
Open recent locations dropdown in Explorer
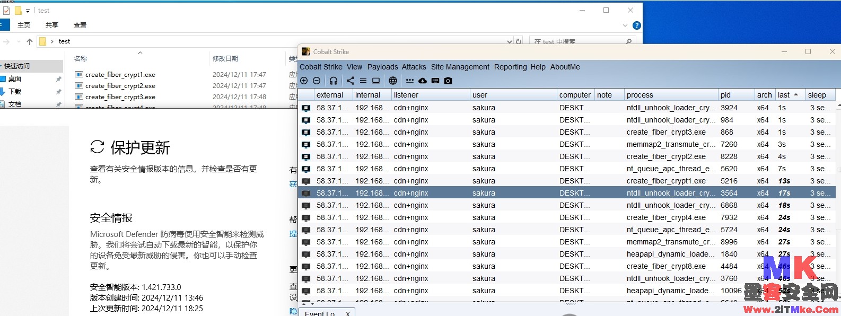click(x=19, y=41)
